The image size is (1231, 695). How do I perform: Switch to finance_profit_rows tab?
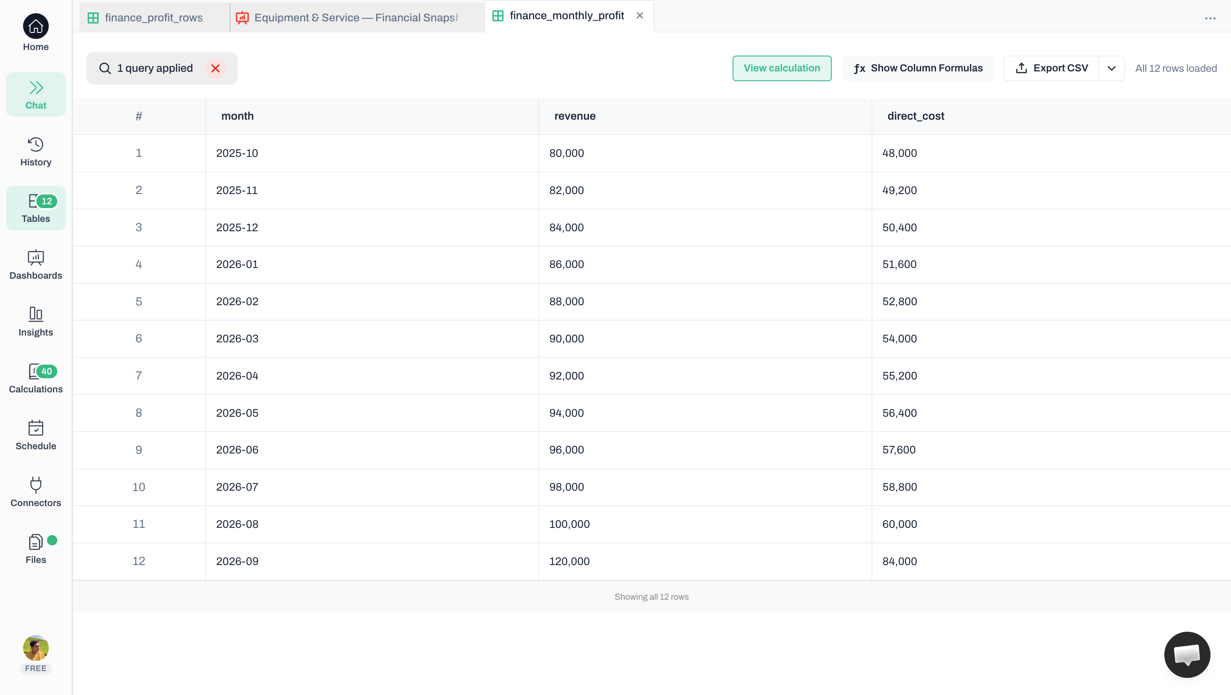coord(154,18)
